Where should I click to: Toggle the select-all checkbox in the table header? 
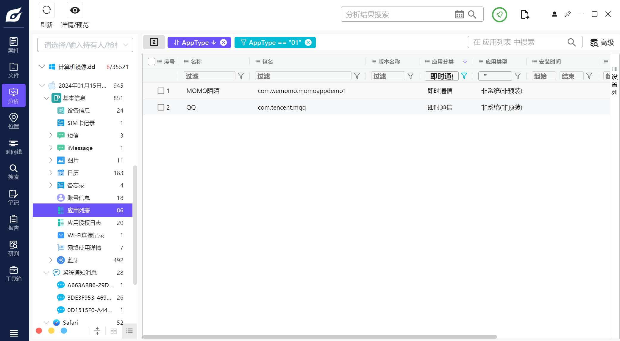[151, 61]
